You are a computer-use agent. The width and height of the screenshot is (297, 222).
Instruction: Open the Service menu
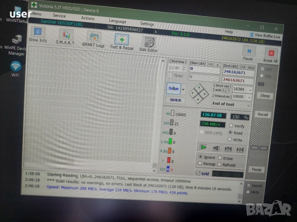[59, 16]
